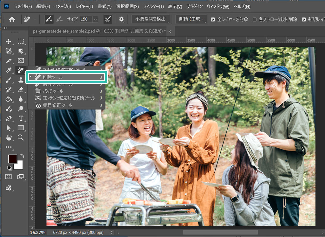This screenshot has width=325, height=237.
Task: Expand the size 150 dropdown arrow
Action: [x=95, y=19]
